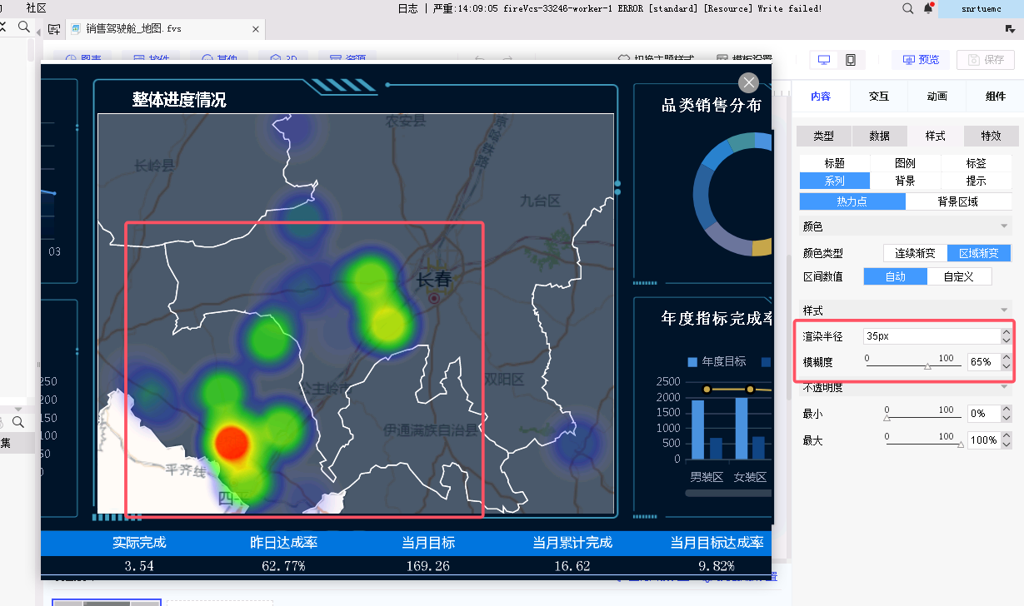Click the horizontal scrollbar under the bar chart

click(x=728, y=493)
